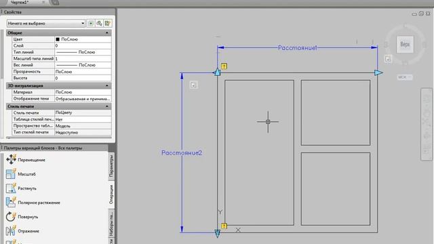Click the Расстояние1 dimension label

pos(297,48)
